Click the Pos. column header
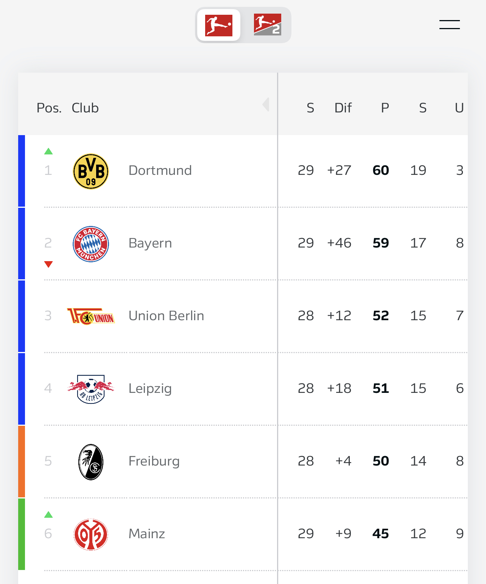The width and height of the screenshot is (486, 584). pyautogui.click(x=49, y=108)
